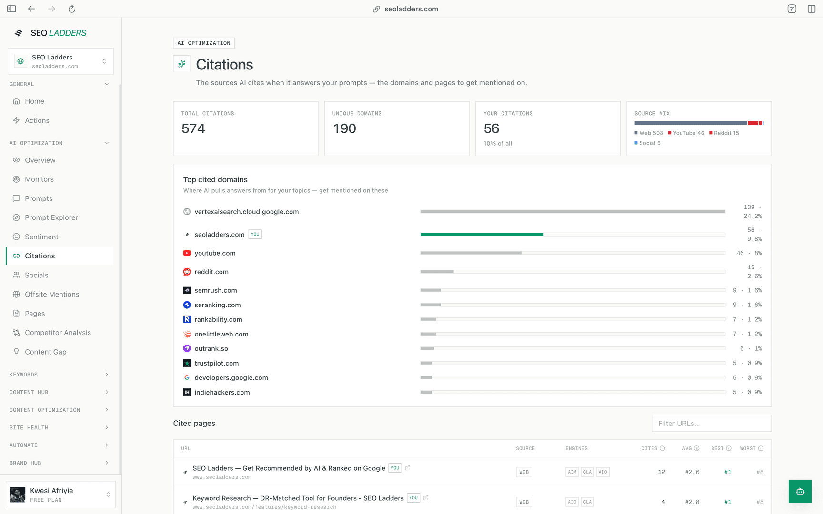Screen dimensions: 823x514
Task: Open the SEO Ladders site switcher
Action: (60, 61)
